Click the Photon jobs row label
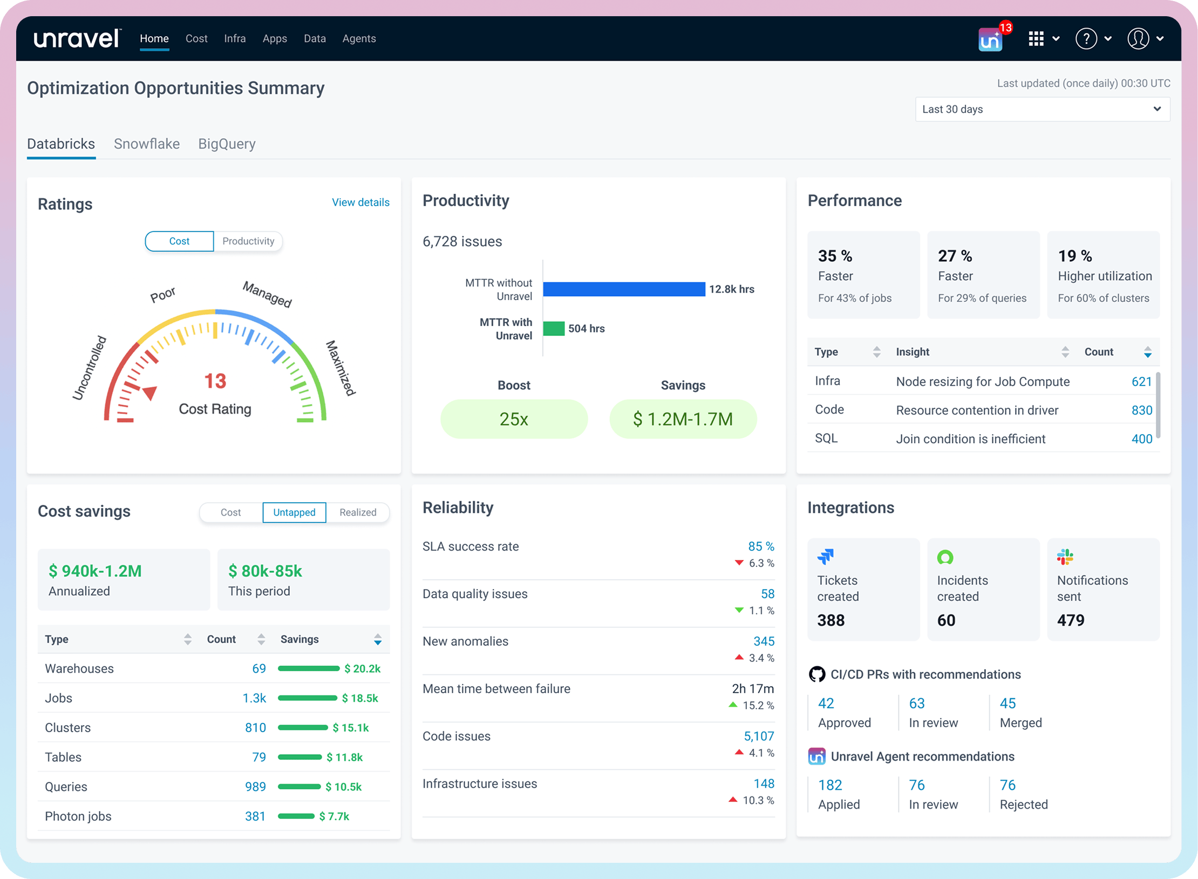Screen dimensions: 1198x879 click(78, 816)
